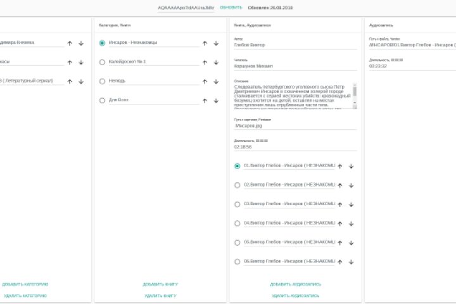Move audio track 06 up
Screen dimensions: 456x304
tap(340, 261)
